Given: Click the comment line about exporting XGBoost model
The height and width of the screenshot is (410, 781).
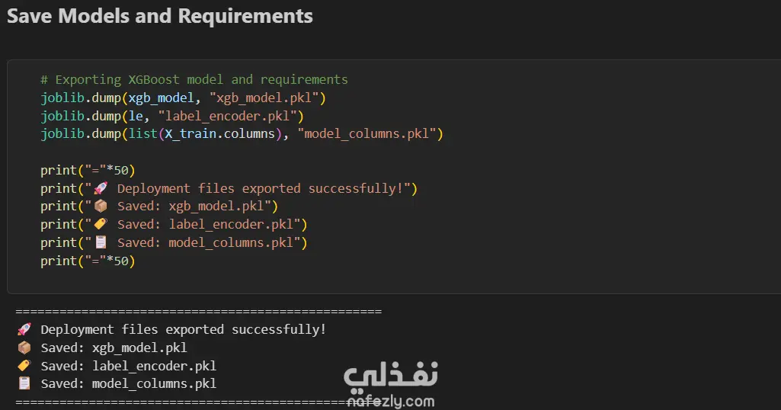Looking at the screenshot, I should 194,80.
